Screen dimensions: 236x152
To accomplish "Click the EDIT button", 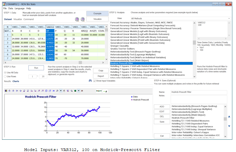I will tap(162, 111).
